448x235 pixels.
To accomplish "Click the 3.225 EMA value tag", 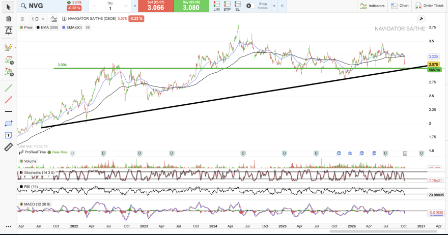I will pyautogui.click(x=433, y=56).
